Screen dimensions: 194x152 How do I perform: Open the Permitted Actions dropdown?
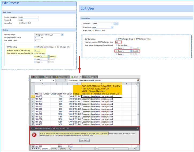pyautogui.click(x=62, y=35)
